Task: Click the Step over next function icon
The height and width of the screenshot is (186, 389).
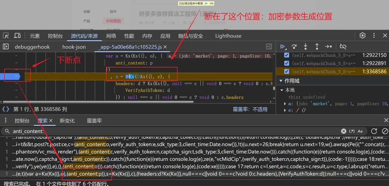Action: click(294, 46)
